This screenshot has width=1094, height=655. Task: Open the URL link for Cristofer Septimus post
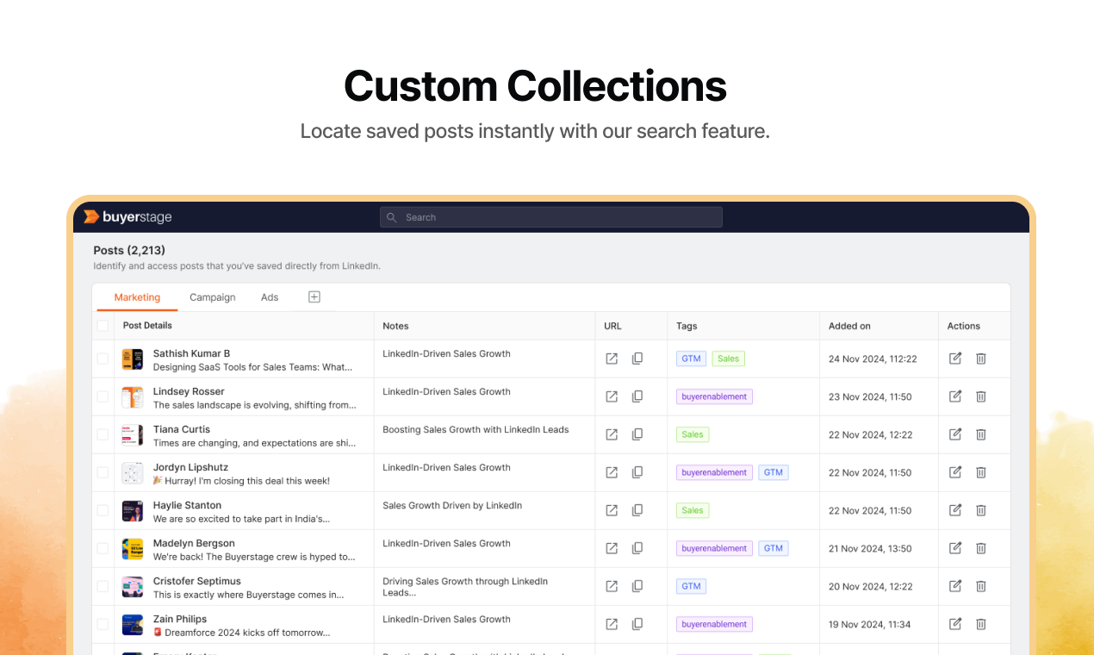point(612,586)
